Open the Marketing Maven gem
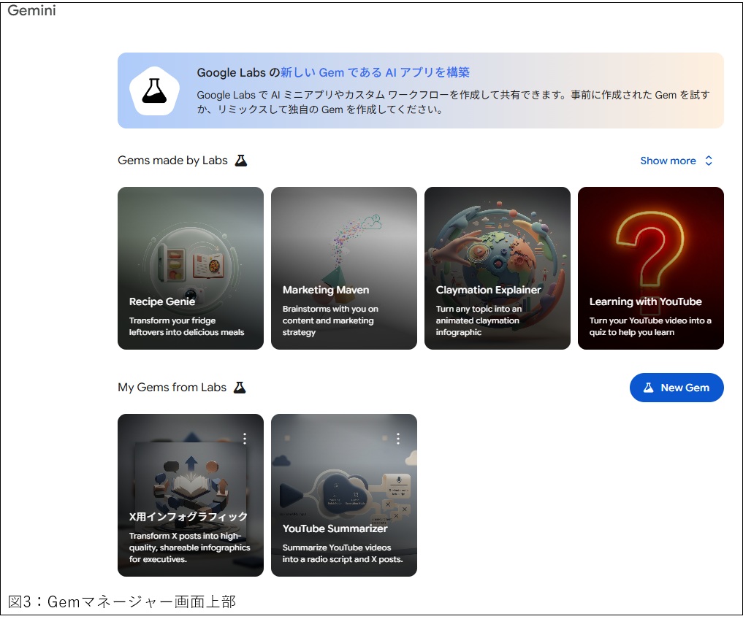 [344, 268]
